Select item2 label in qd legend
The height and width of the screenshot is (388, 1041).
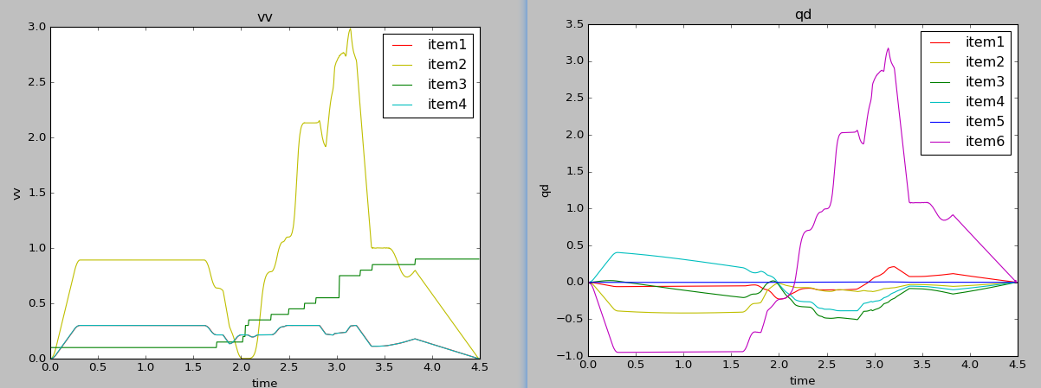coord(985,62)
